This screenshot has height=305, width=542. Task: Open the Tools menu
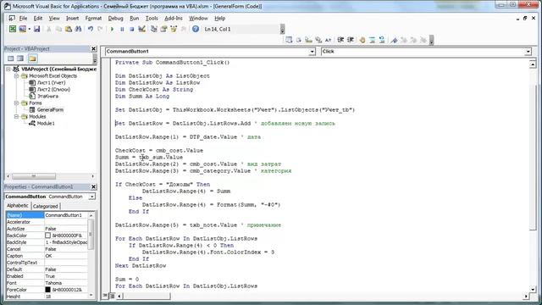(152, 19)
